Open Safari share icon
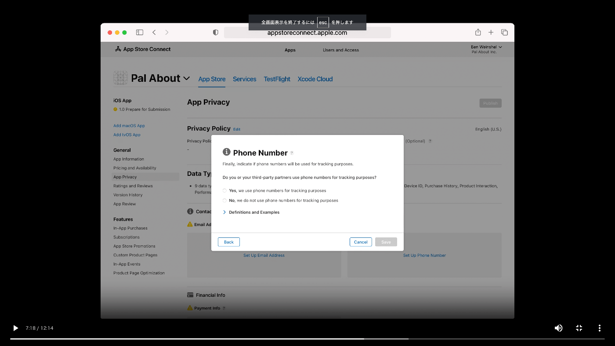 [x=478, y=32]
